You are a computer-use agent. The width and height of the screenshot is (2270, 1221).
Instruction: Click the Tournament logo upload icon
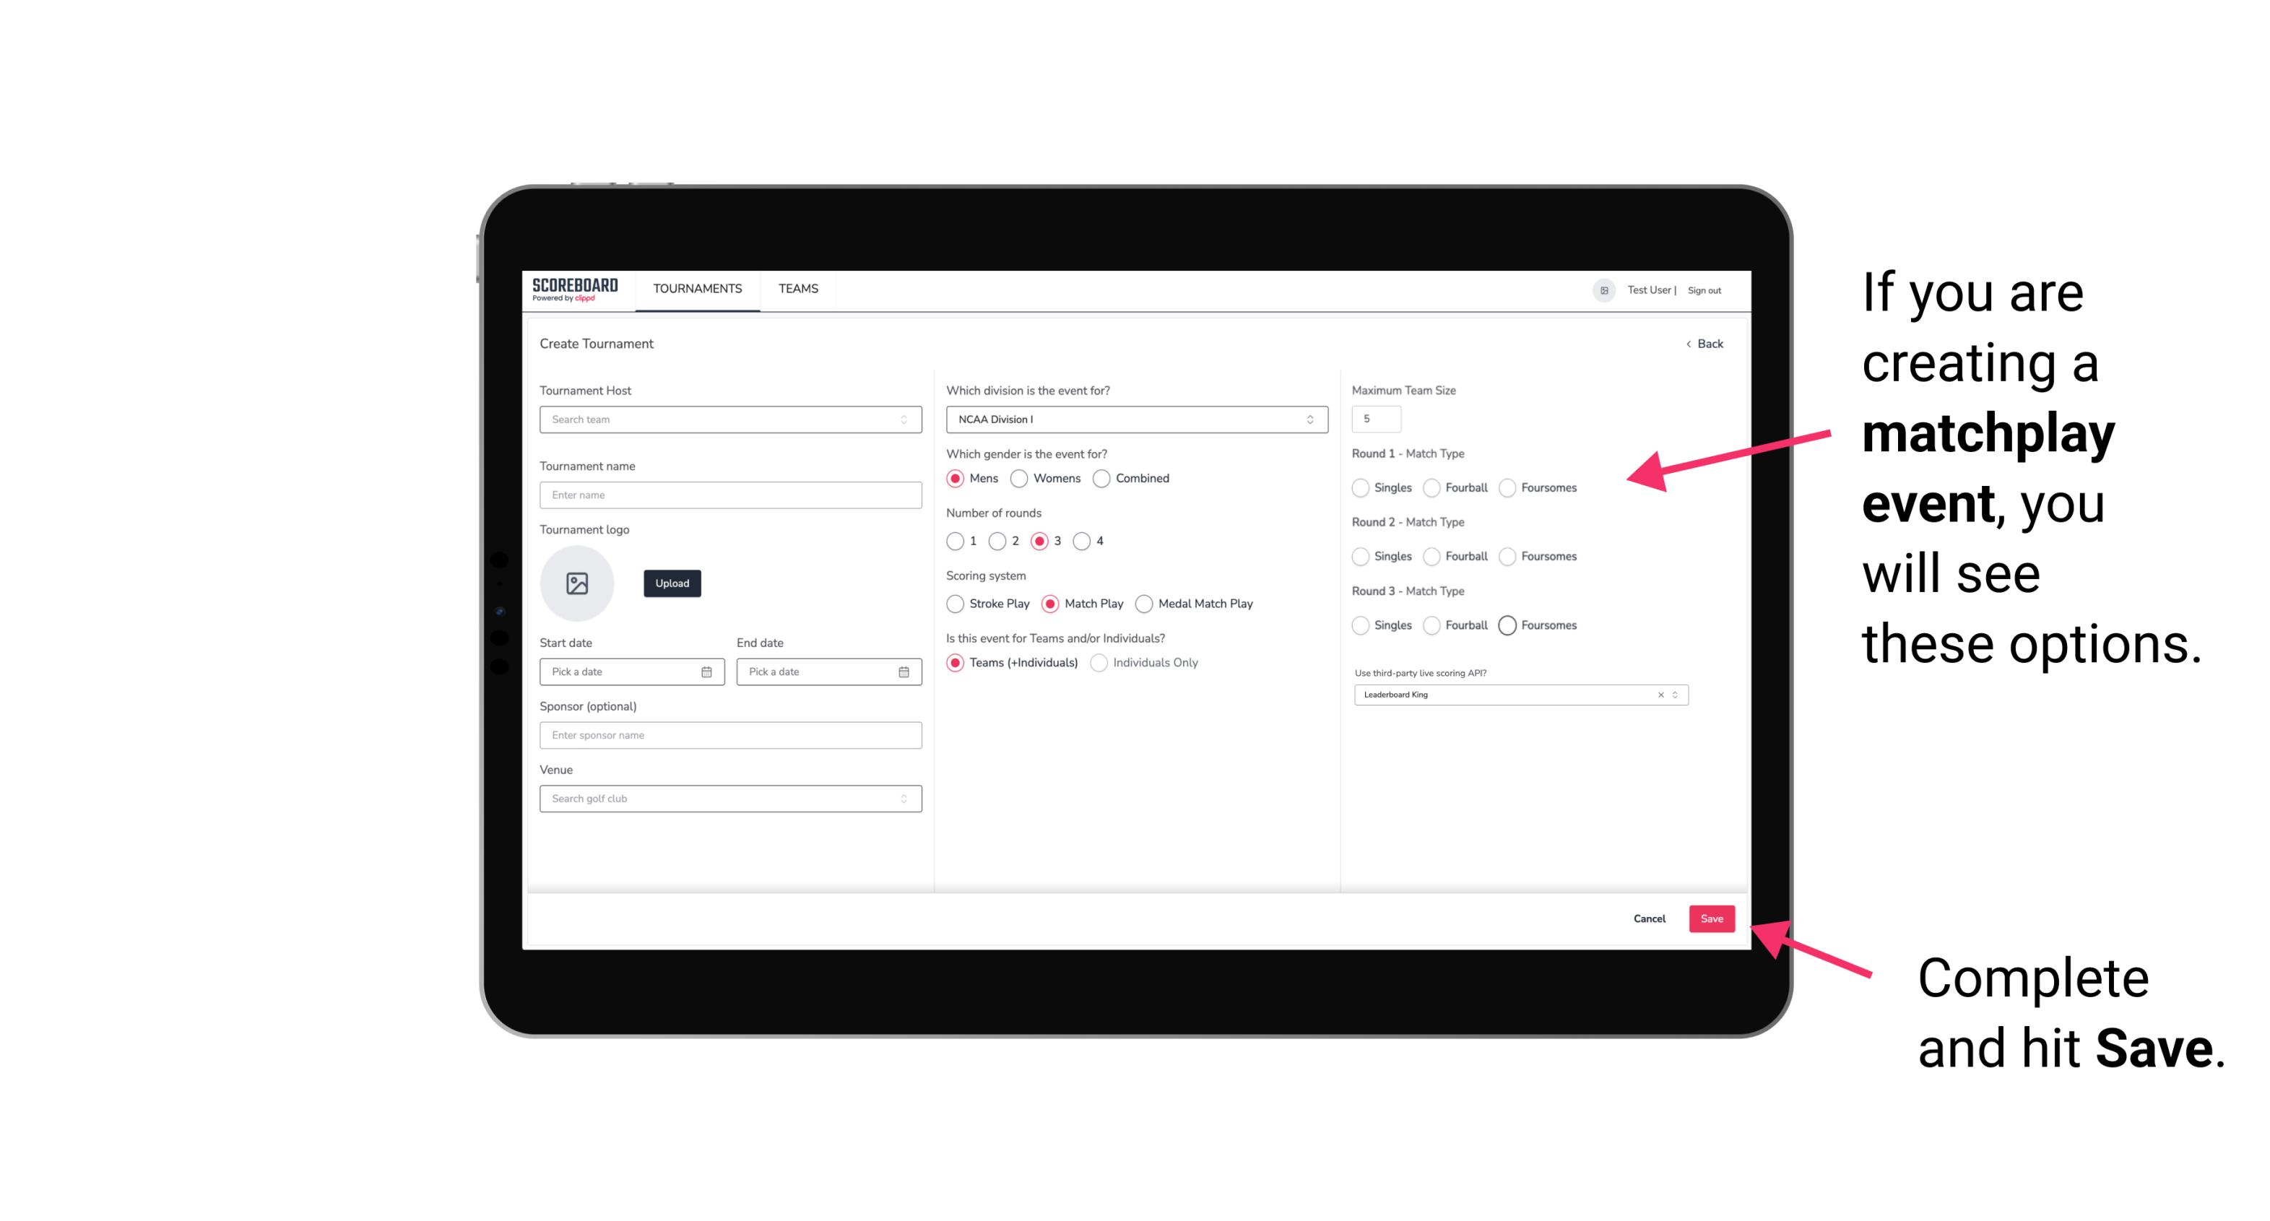pyautogui.click(x=579, y=583)
